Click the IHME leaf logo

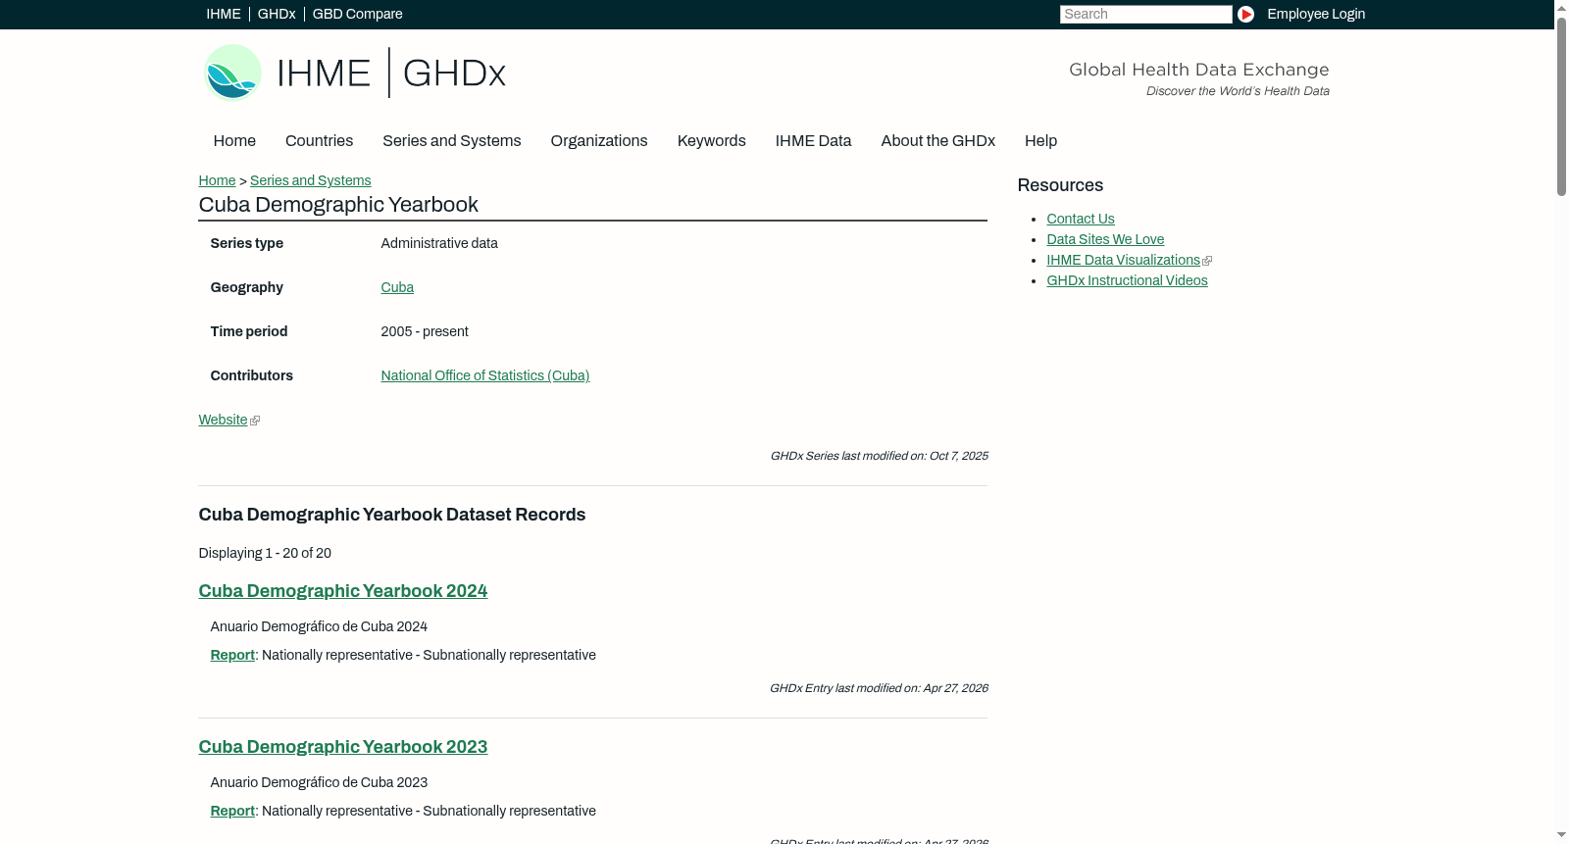tap(232, 73)
